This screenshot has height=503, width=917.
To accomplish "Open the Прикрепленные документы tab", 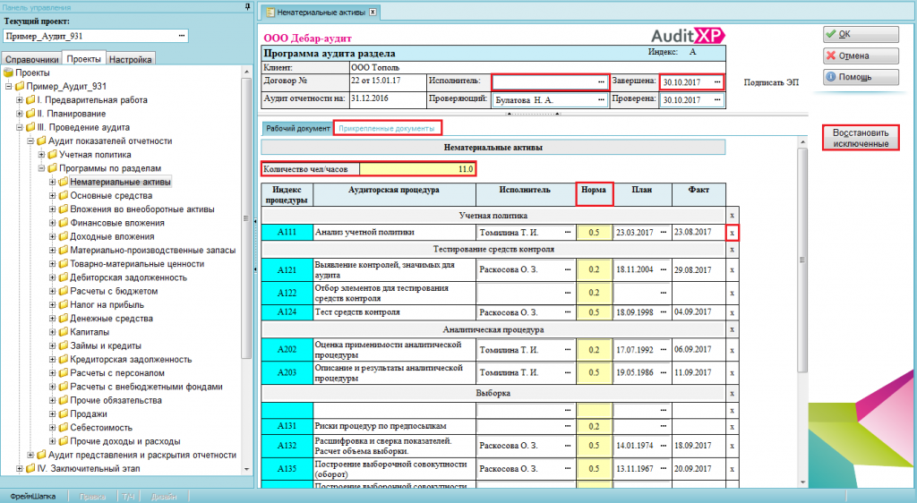I will [x=387, y=128].
